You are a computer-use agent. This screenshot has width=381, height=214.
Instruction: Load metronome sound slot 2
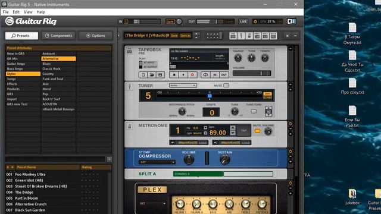click(246, 143)
